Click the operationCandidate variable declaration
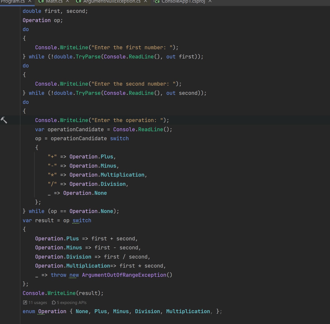This screenshot has width=330, height=324. pyautogui.click(x=76, y=129)
